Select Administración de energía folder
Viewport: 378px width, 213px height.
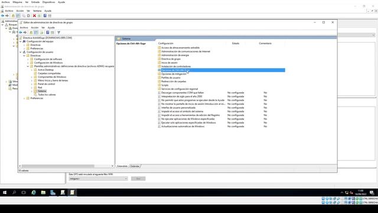[x=175, y=55]
